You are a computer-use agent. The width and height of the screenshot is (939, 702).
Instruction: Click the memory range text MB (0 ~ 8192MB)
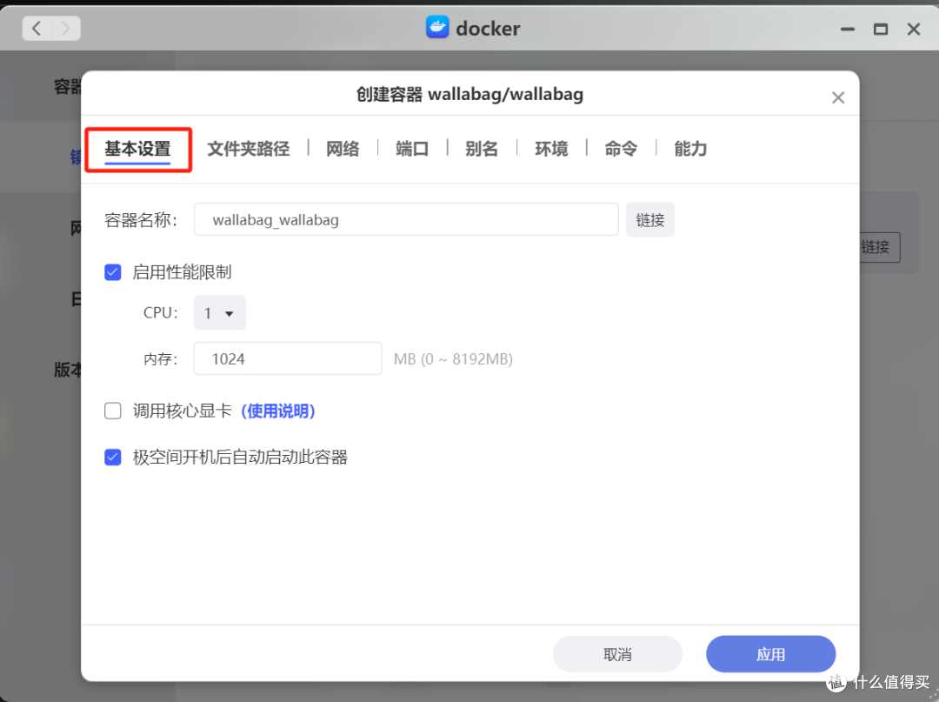[x=453, y=358]
